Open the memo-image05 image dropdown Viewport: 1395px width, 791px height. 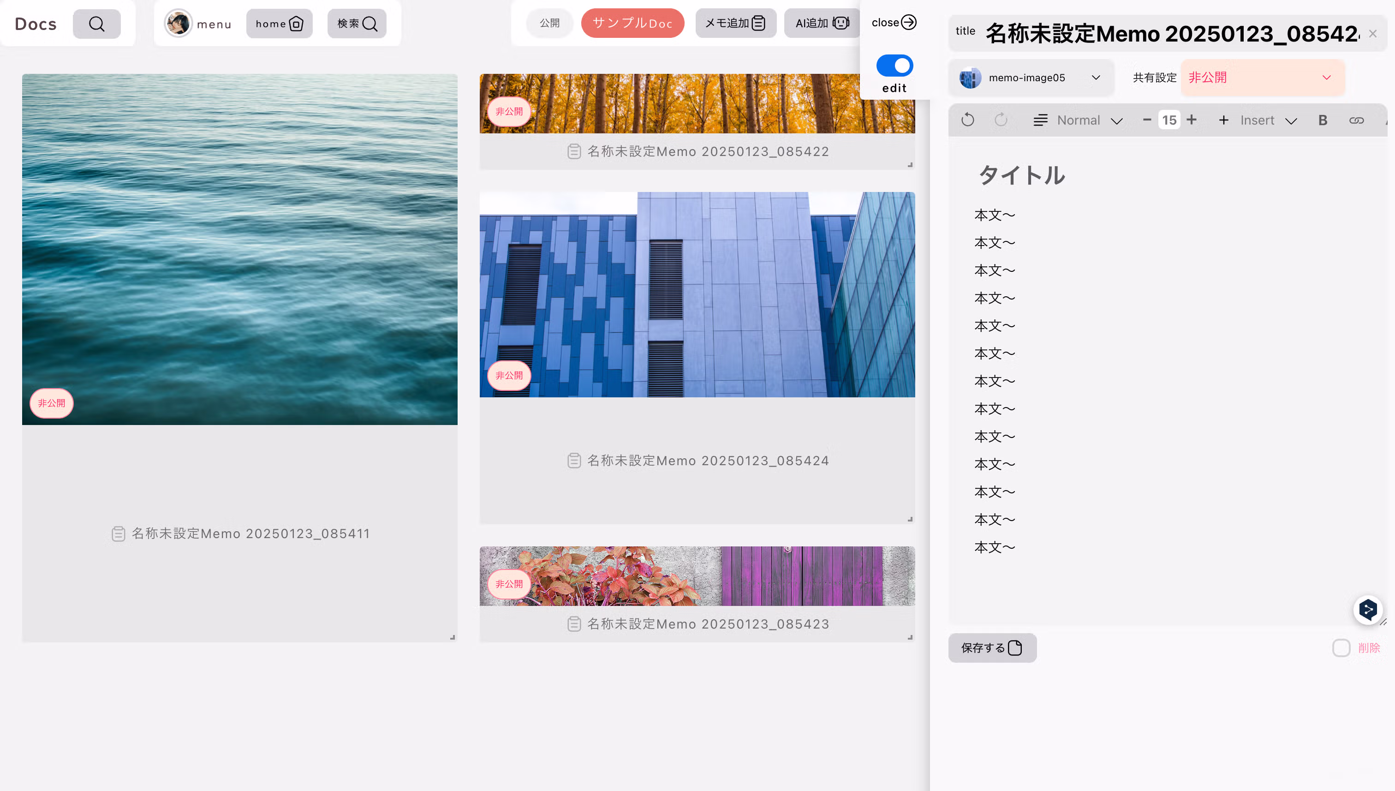coord(1031,78)
